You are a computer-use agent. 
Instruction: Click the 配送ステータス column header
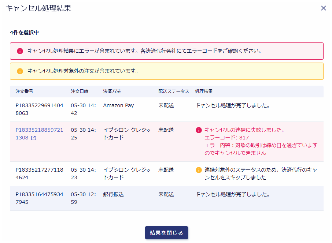(x=174, y=91)
